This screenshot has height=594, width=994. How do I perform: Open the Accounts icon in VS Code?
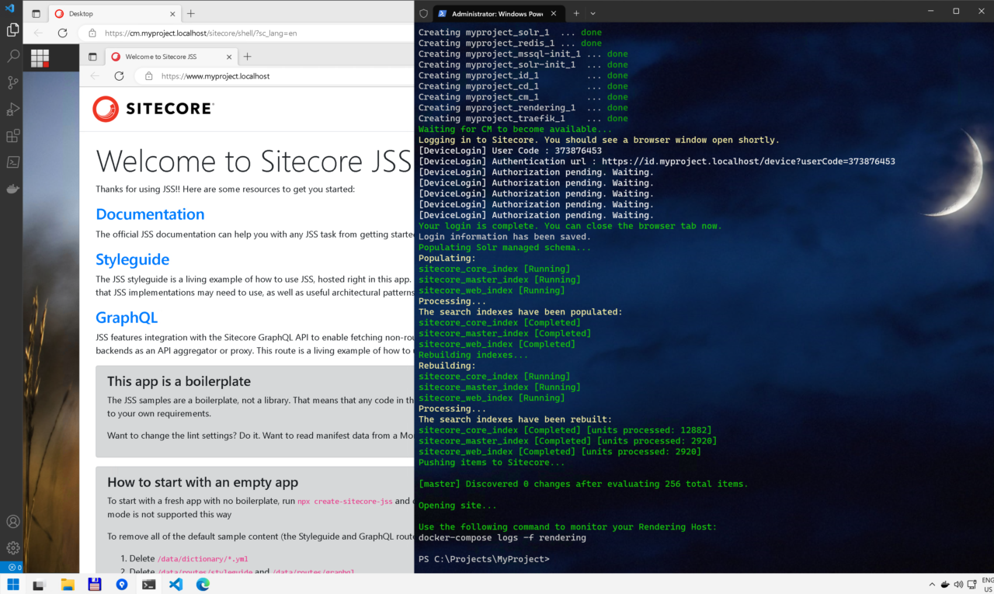click(x=12, y=521)
